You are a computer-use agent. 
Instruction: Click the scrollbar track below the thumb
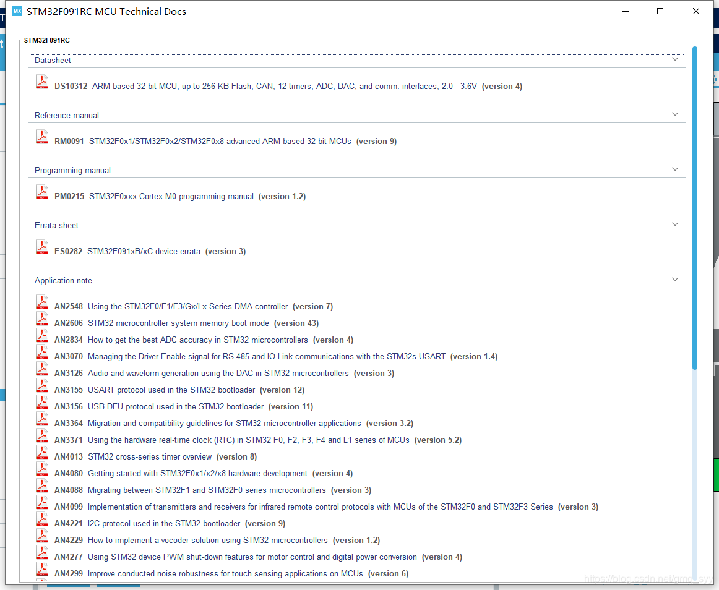695,474
